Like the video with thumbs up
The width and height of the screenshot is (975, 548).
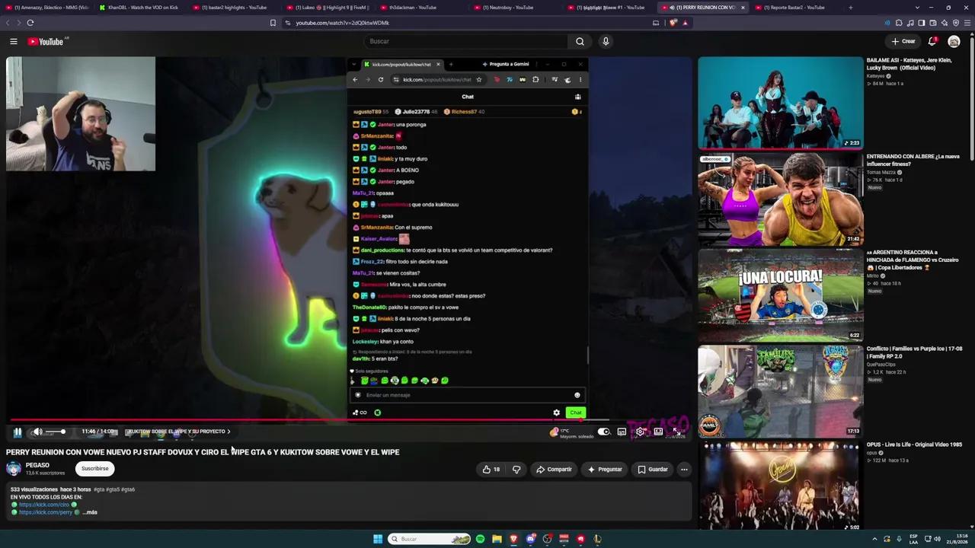click(x=491, y=470)
